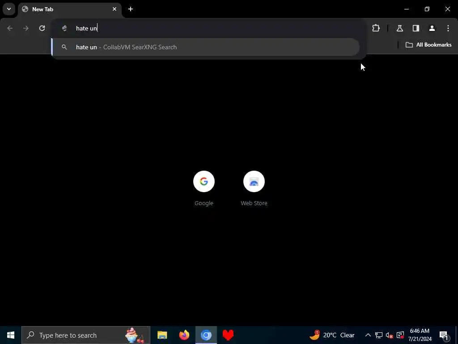Open network status tray icon
Screen dimensions: 458x344
pos(379,335)
